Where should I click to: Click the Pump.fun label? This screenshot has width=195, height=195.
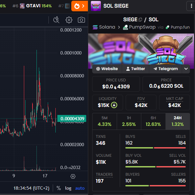click(x=180, y=27)
